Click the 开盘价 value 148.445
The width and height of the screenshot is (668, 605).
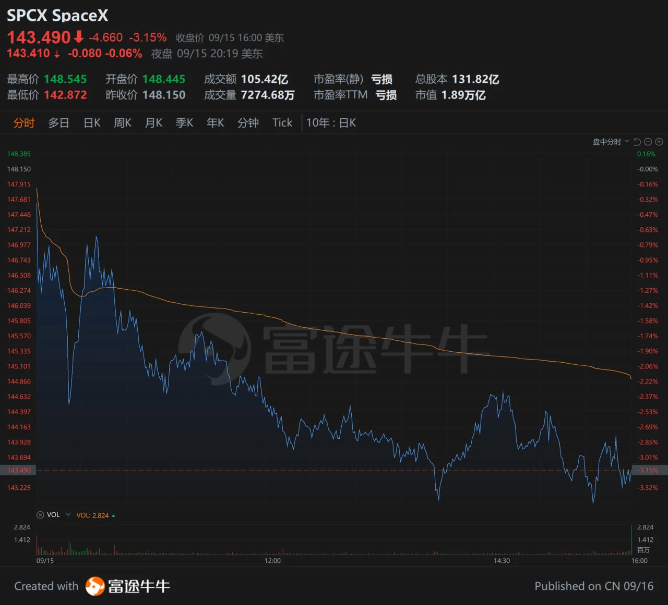(164, 79)
